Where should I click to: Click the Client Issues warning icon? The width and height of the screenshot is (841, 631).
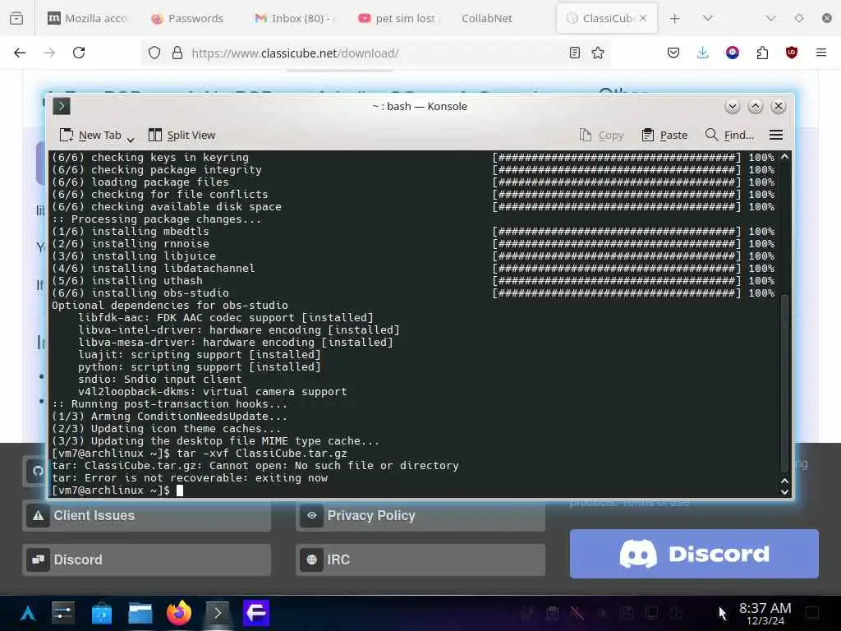[38, 516]
